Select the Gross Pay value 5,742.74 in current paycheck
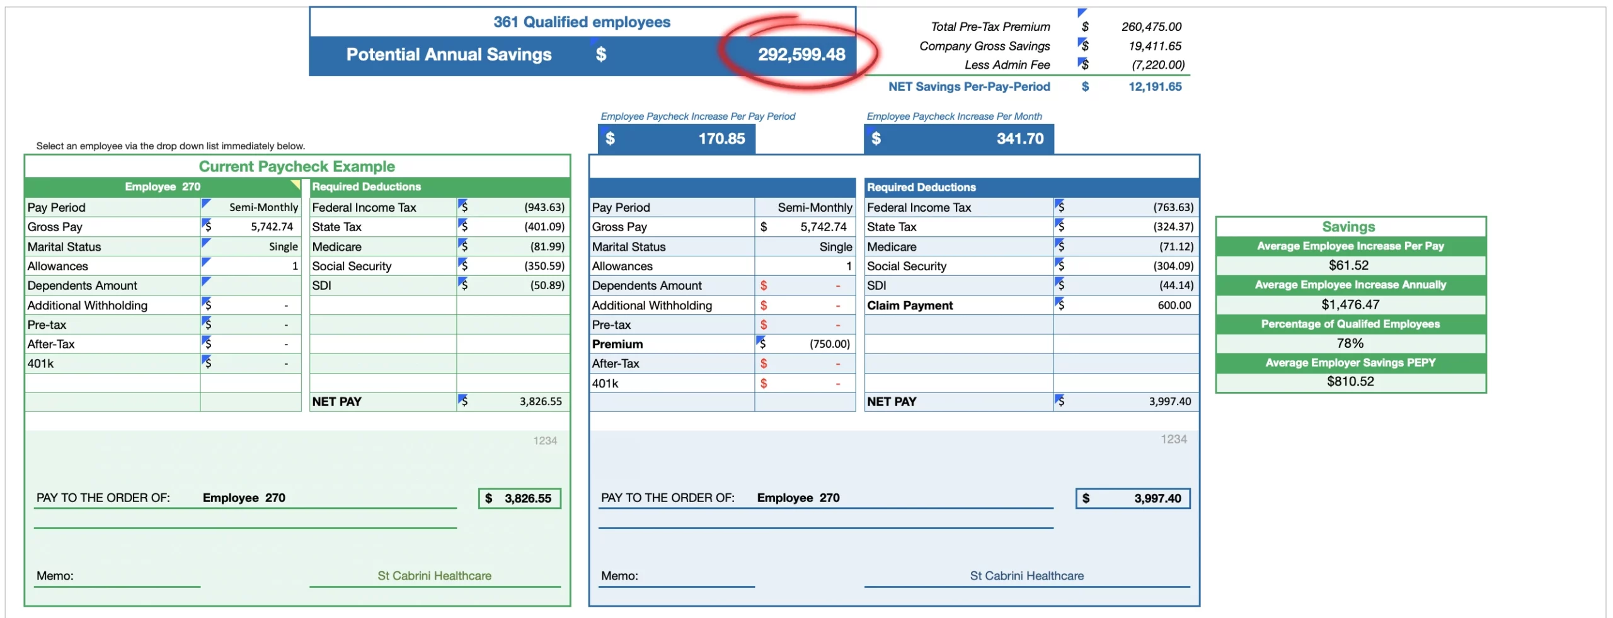Screen dimensions: 1613x618 point(251,227)
